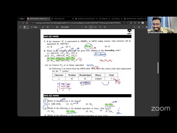Image resolution: width=177 pixels, height=133 pixels.
Task: Click the Zoom participant video thumbnail
Action: pyautogui.click(x=162, y=25)
